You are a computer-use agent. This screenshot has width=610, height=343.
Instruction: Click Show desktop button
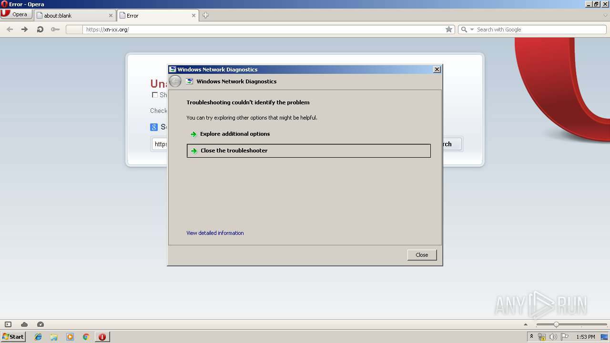[x=605, y=337]
